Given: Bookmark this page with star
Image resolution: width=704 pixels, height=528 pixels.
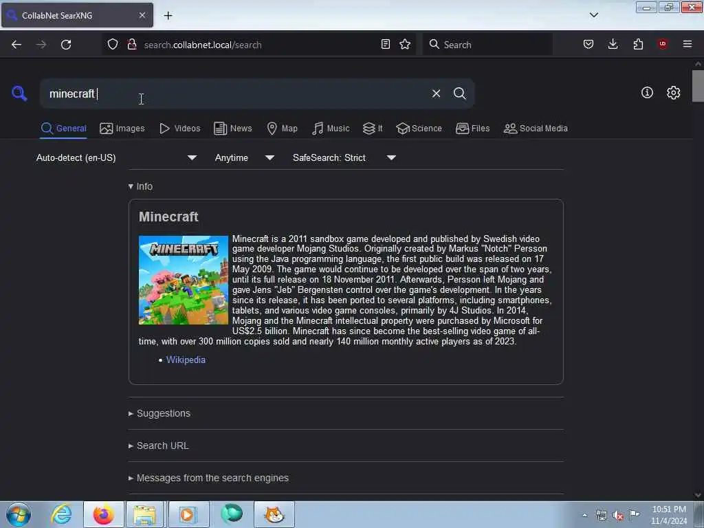Looking at the screenshot, I should click(405, 44).
